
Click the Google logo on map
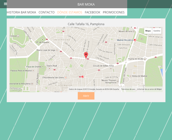point(16,89)
